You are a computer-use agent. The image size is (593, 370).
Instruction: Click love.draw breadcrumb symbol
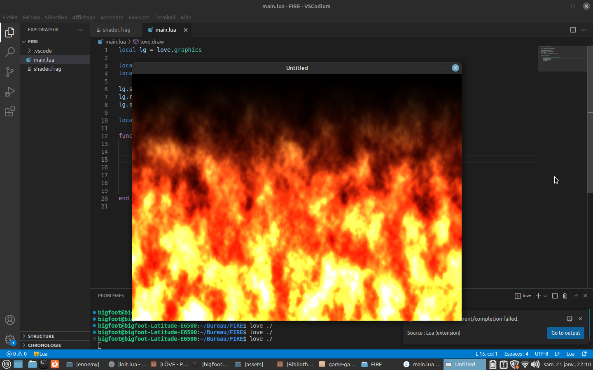tap(149, 42)
